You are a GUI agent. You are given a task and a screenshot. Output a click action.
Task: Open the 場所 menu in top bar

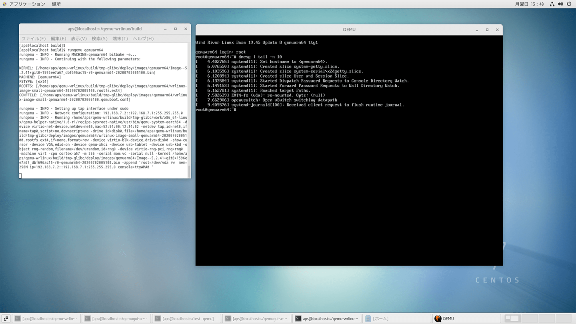point(56,4)
